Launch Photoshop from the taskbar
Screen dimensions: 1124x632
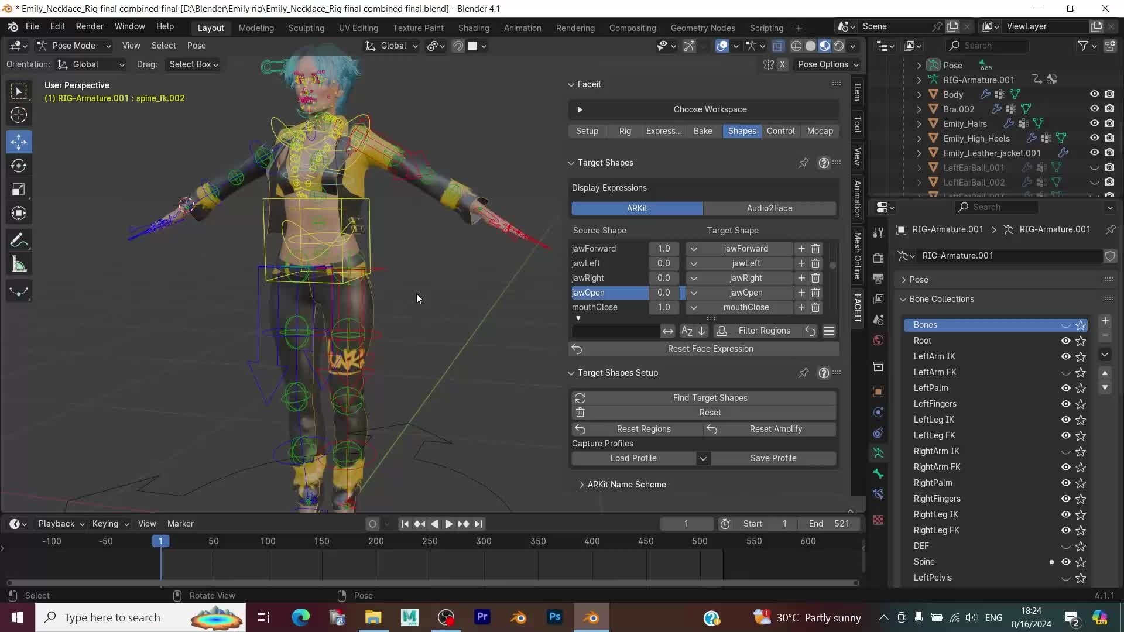coord(554,617)
